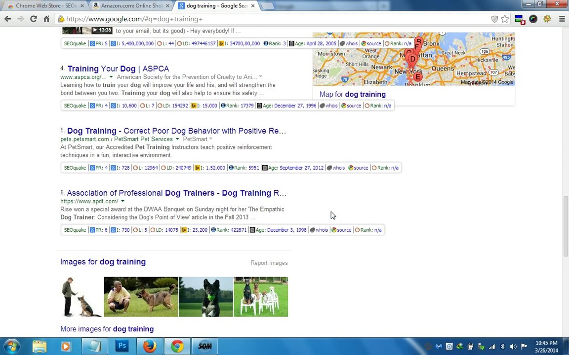Image resolution: width=569 pixels, height=355 pixels.
Task: Open Map for dog training link
Action: [x=353, y=94]
